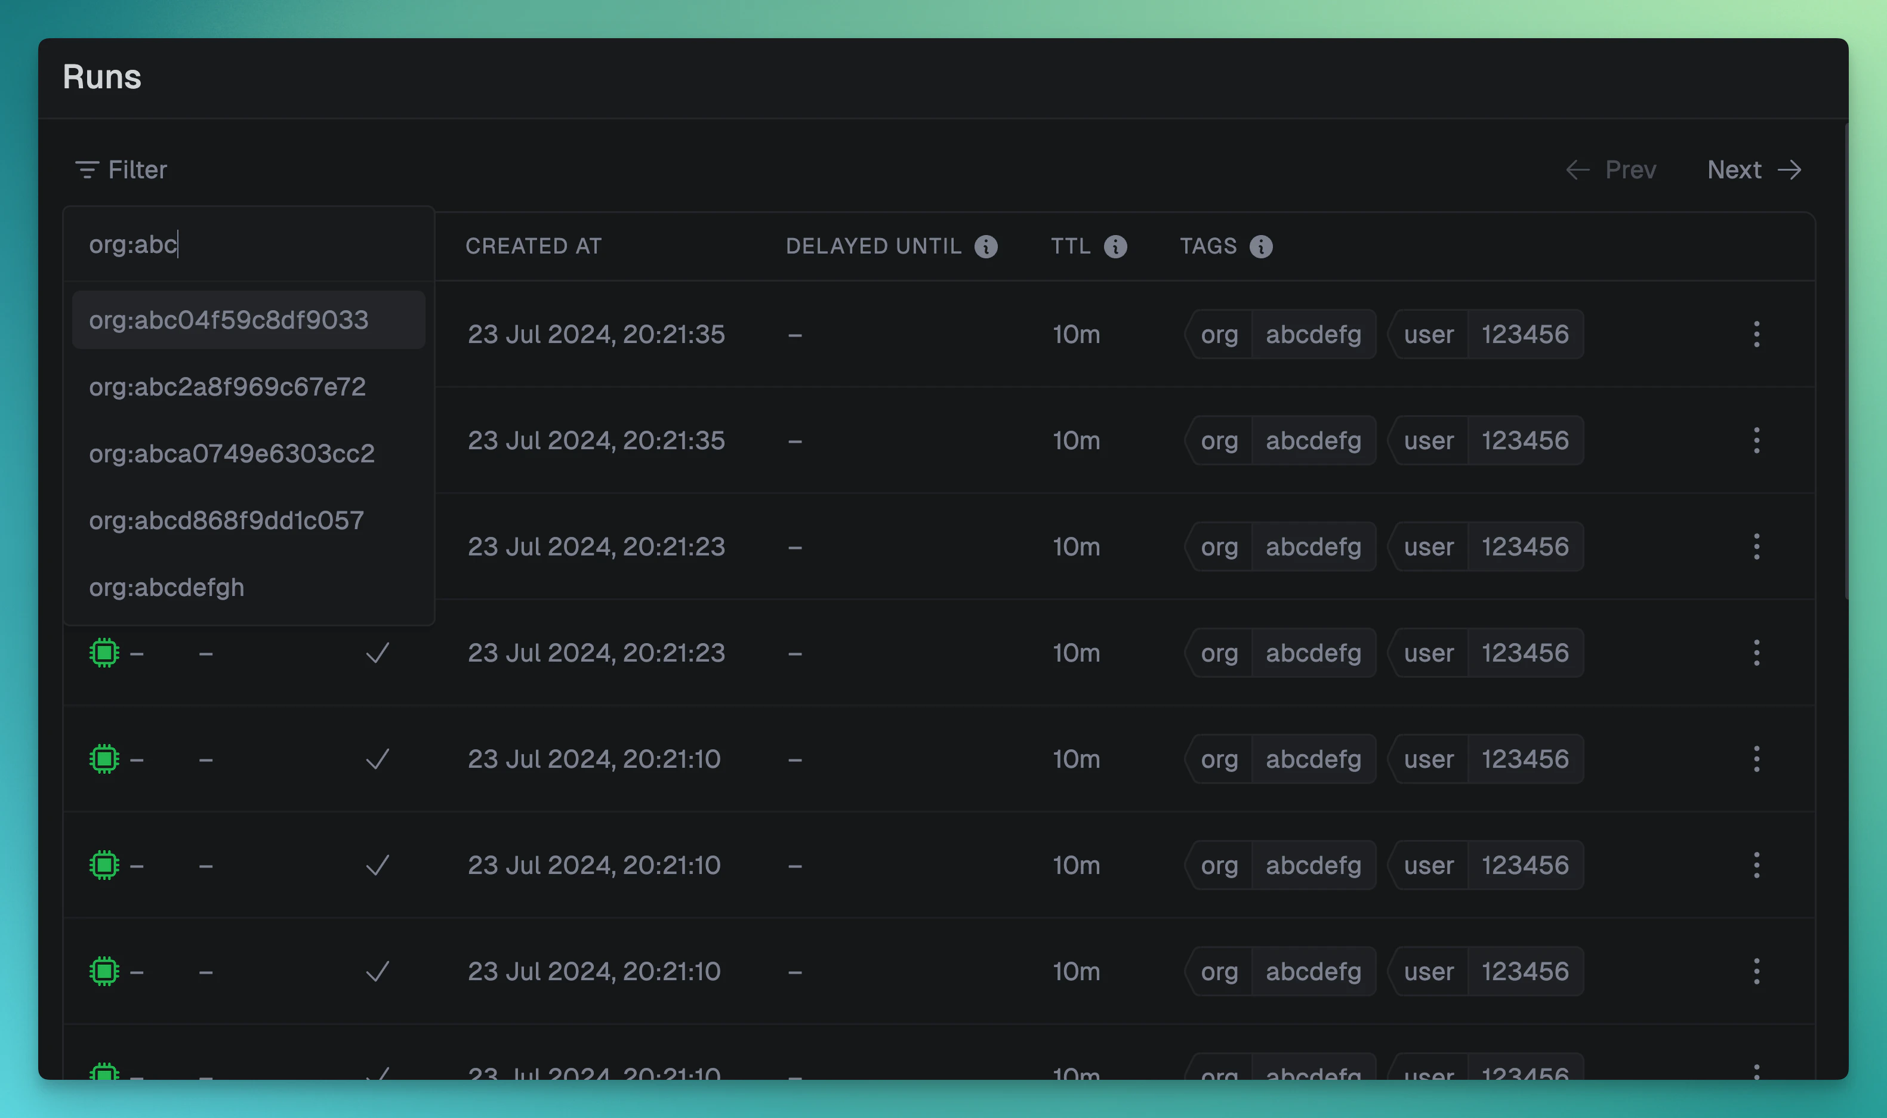Viewport: 1887px width, 1118px height.
Task: Click the tag search input field
Action: pos(249,245)
